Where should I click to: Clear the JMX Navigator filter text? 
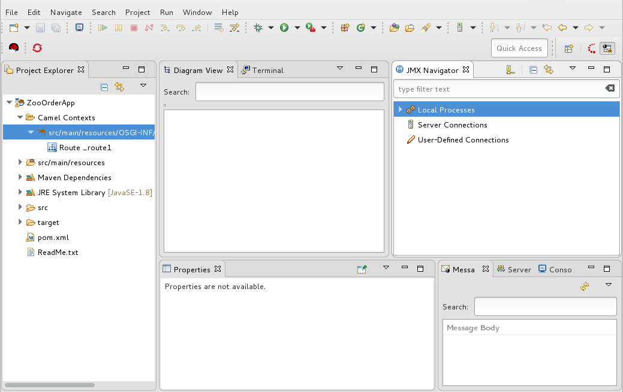(x=610, y=89)
